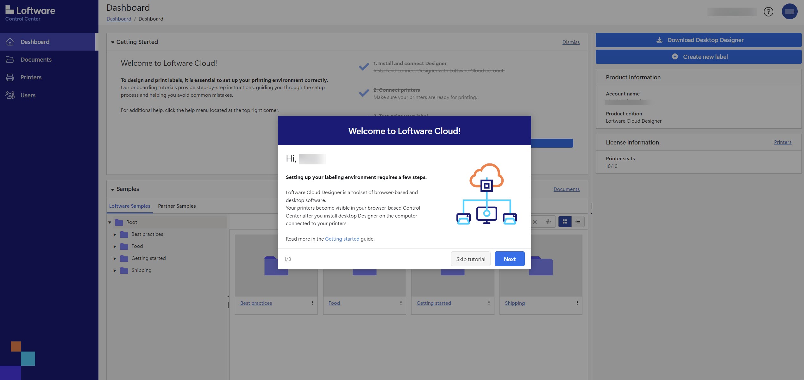Collapse the Root tree node
Viewport: 804px width, 380px height.
click(x=110, y=223)
